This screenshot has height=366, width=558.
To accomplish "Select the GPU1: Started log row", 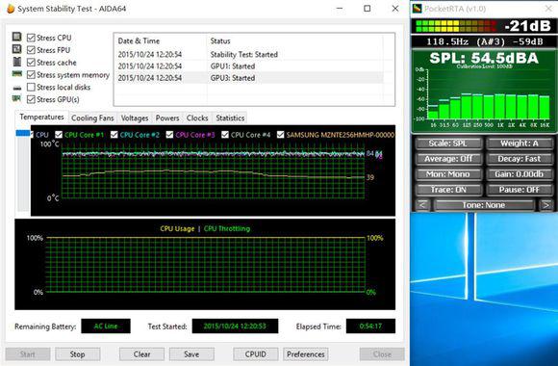I will (249, 66).
